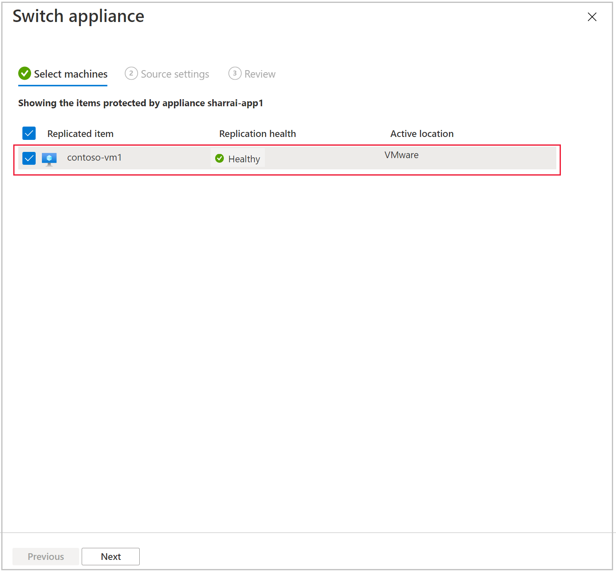Click the step 3 circle icon

coord(235,73)
